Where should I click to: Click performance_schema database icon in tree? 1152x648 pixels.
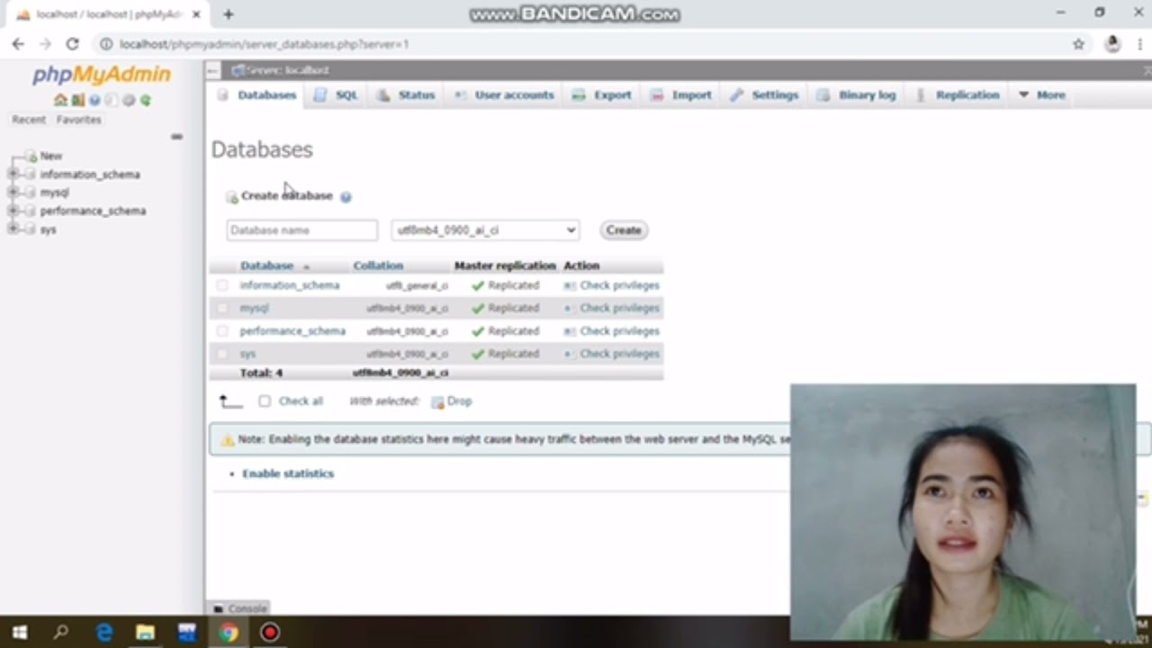(31, 211)
